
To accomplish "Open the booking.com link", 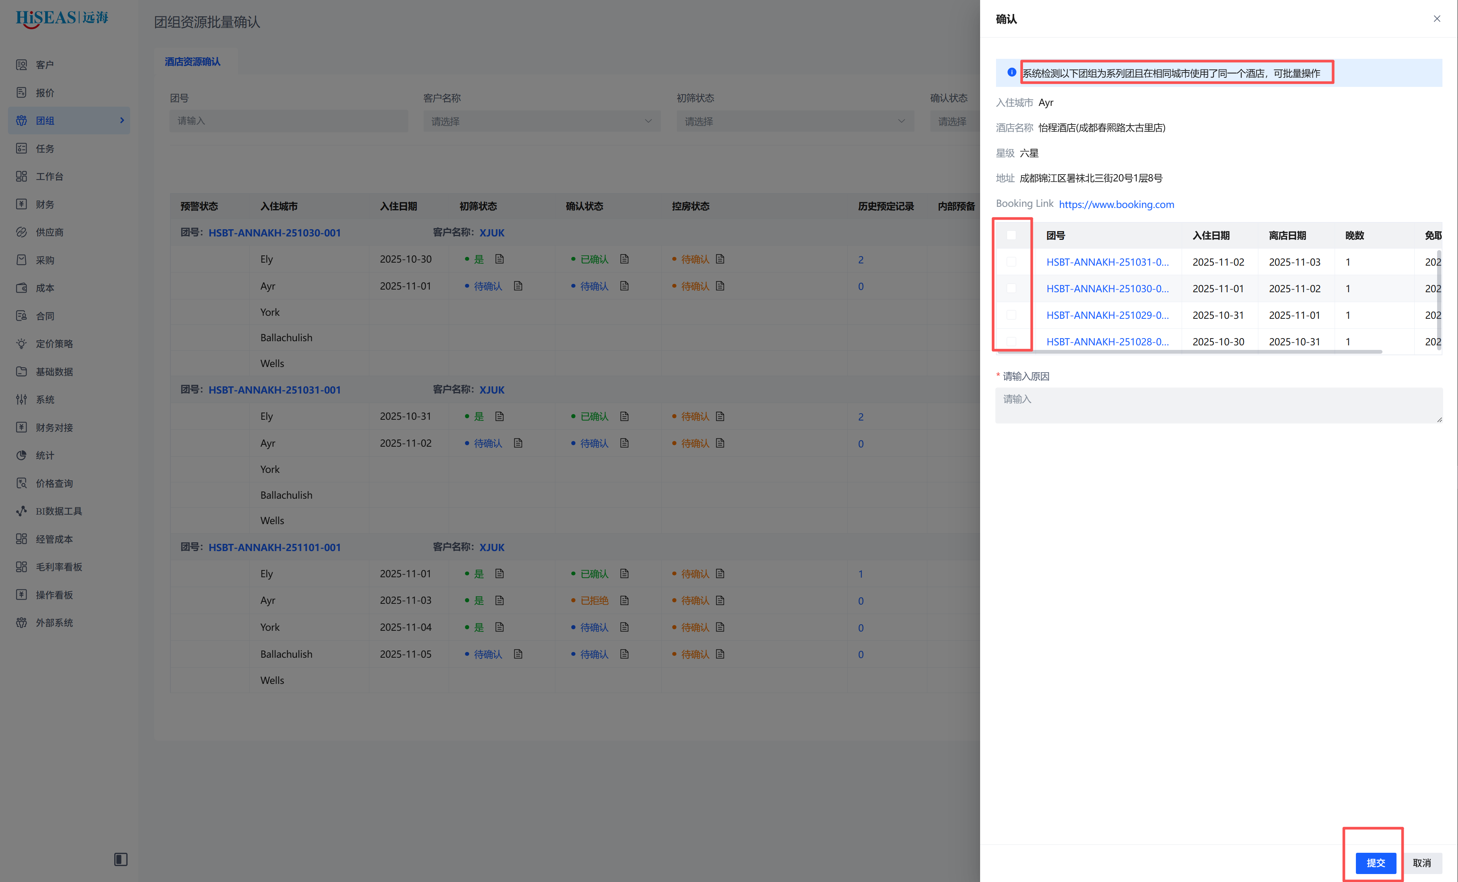I will [x=1116, y=204].
